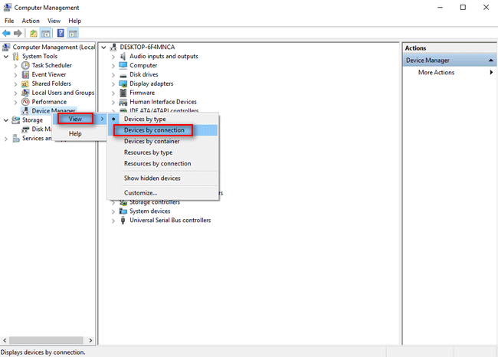Click the Services and Applications icon
The width and height of the screenshot is (498, 357).
pyautogui.click(x=16, y=139)
